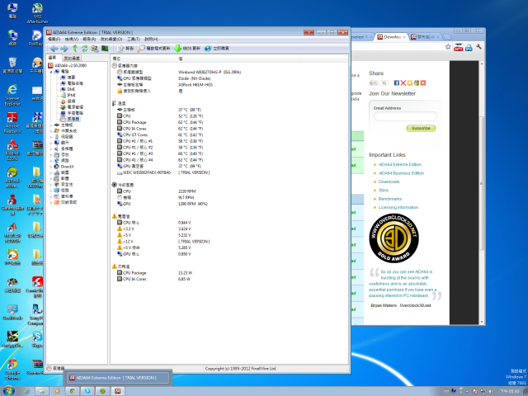Click the Facebook share icon in browser
The height and width of the screenshot is (396, 528).
pyautogui.click(x=396, y=82)
